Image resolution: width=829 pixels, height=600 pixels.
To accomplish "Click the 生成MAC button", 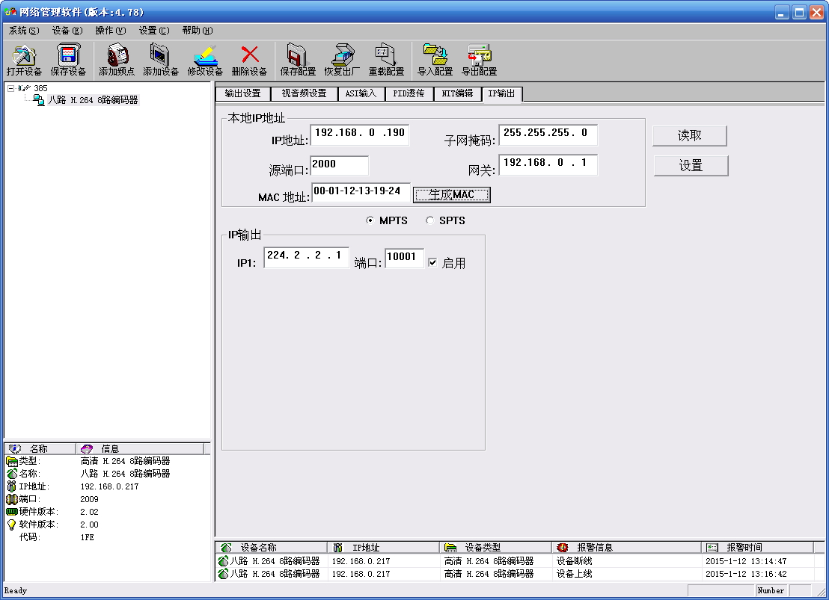I will click(451, 194).
